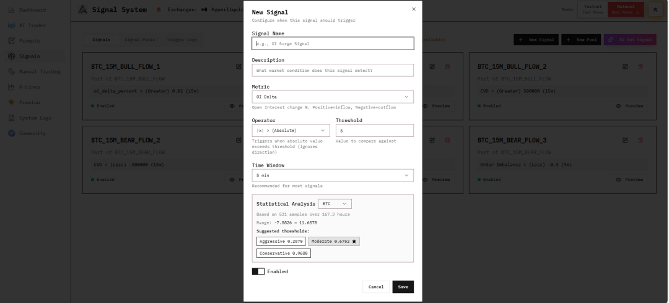Viewport: 669px width, 303px height.
Task: Save the new signal
Action: coord(403,287)
